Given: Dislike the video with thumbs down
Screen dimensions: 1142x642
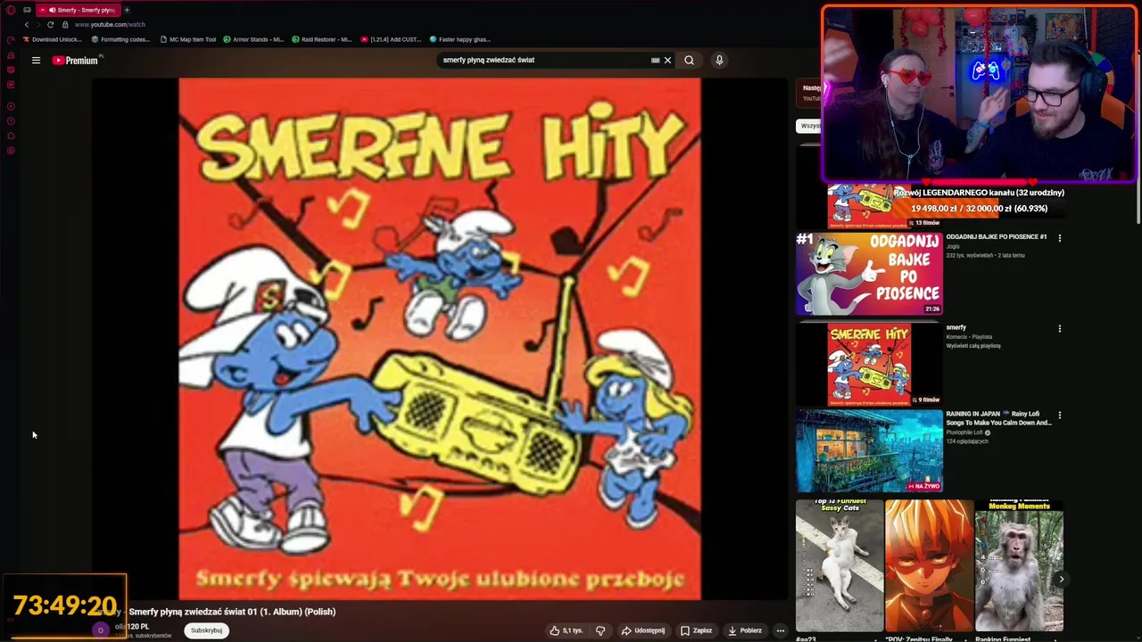Looking at the screenshot, I should 600,630.
